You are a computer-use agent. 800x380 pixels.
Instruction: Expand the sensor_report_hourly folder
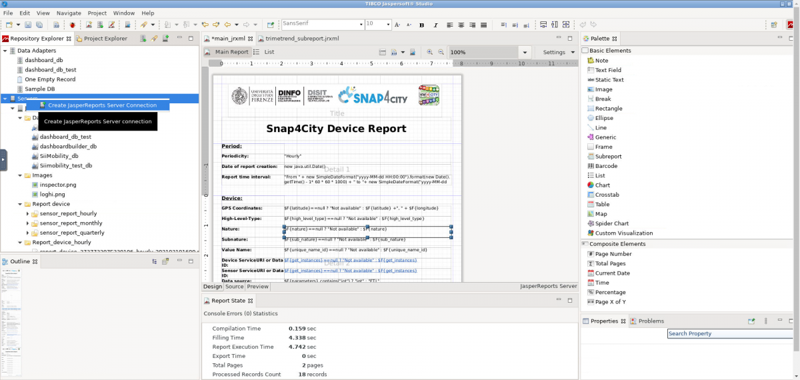[x=27, y=214]
